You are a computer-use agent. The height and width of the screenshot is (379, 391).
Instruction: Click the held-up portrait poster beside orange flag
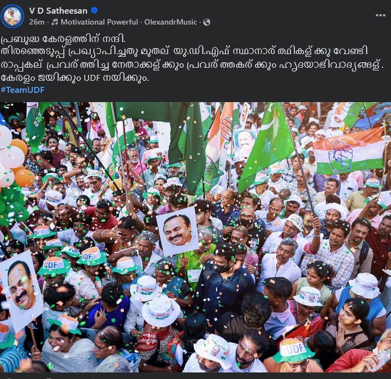pos(245,142)
